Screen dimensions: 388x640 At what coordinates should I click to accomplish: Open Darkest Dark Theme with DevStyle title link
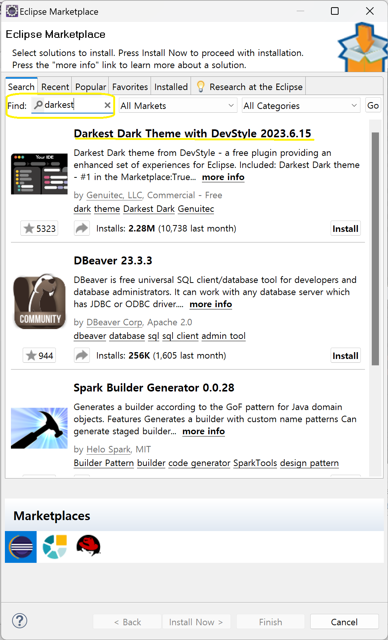[192, 134]
